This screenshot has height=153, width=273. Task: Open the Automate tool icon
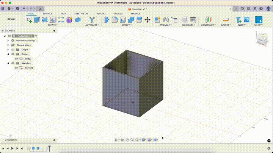[92, 20]
